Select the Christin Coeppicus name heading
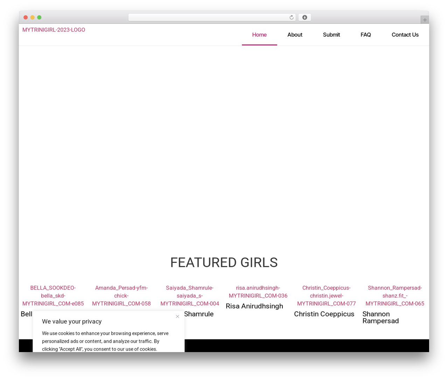Image resolution: width=448 pixels, height=379 pixels. coord(324,314)
